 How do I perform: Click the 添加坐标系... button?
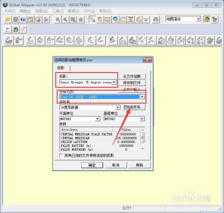[x=134, y=107]
